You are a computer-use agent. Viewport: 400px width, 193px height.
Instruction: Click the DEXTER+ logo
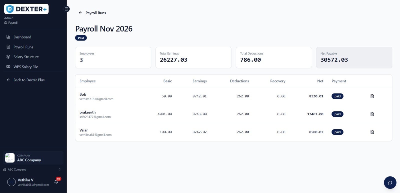26,9
